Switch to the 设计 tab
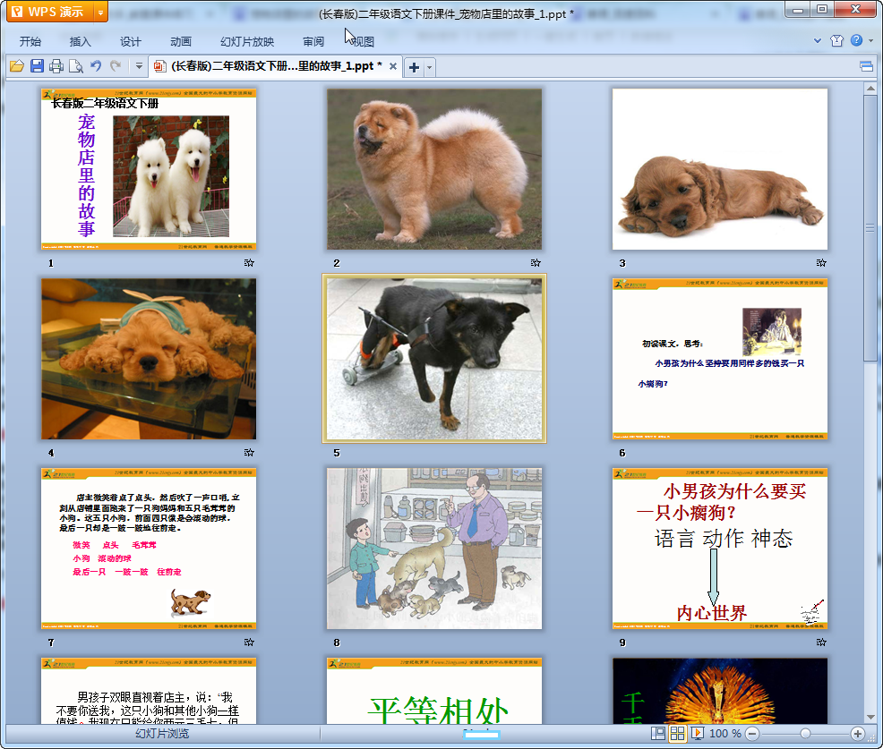Image resolution: width=883 pixels, height=749 pixels. (x=131, y=42)
